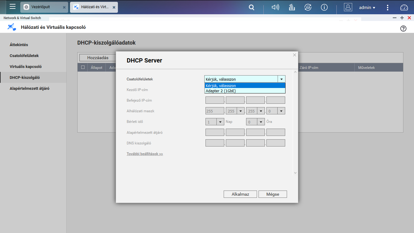The height and width of the screenshot is (233, 414).
Task: Open Network & Virtual Switch help
Action: 403,28
